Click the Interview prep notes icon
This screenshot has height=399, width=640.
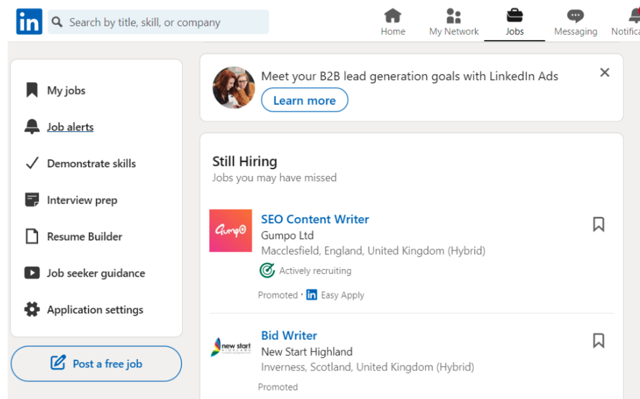point(32,199)
